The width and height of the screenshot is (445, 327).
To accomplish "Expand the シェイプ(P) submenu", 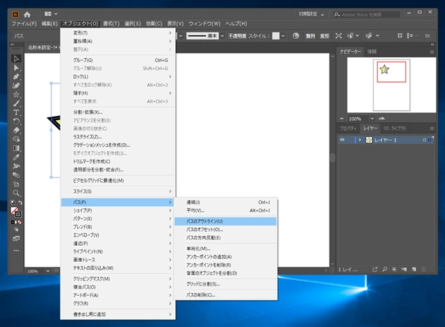I will tap(118, 210).
